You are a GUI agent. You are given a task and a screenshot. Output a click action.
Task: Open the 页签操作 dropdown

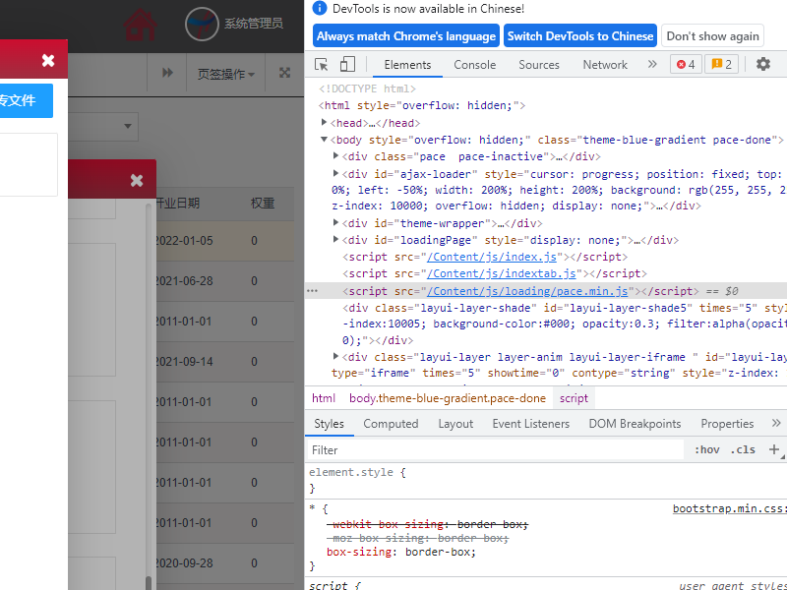pyautogui.click(x=225, y=74)
